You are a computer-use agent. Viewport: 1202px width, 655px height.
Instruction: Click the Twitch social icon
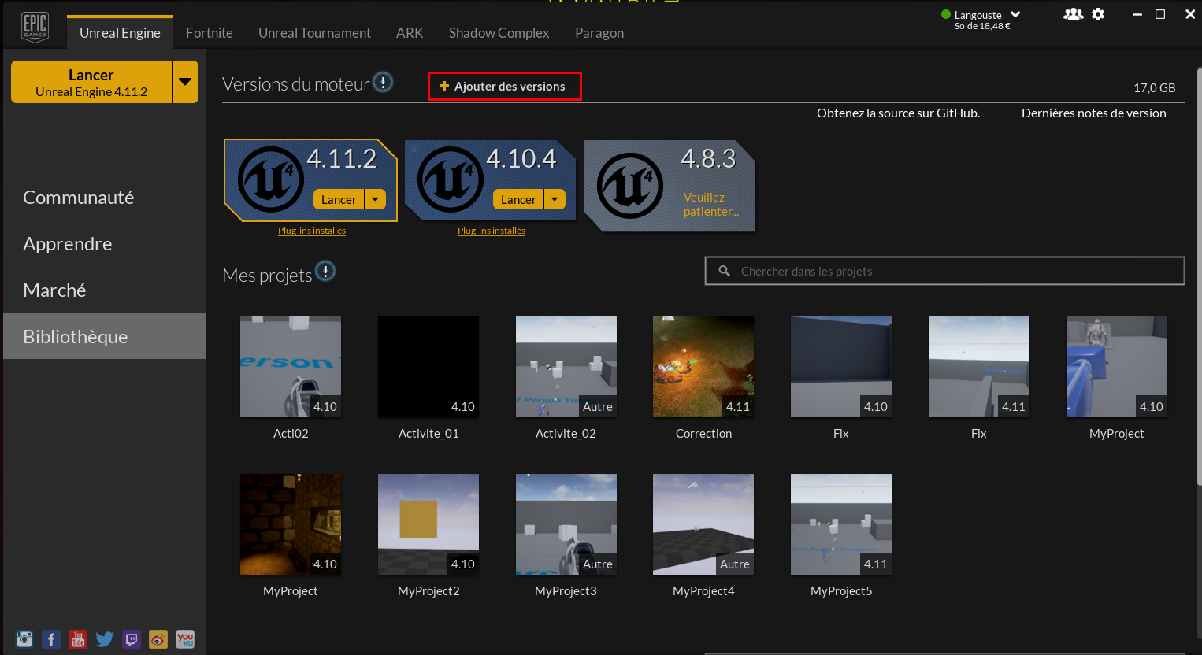(132, 639)
